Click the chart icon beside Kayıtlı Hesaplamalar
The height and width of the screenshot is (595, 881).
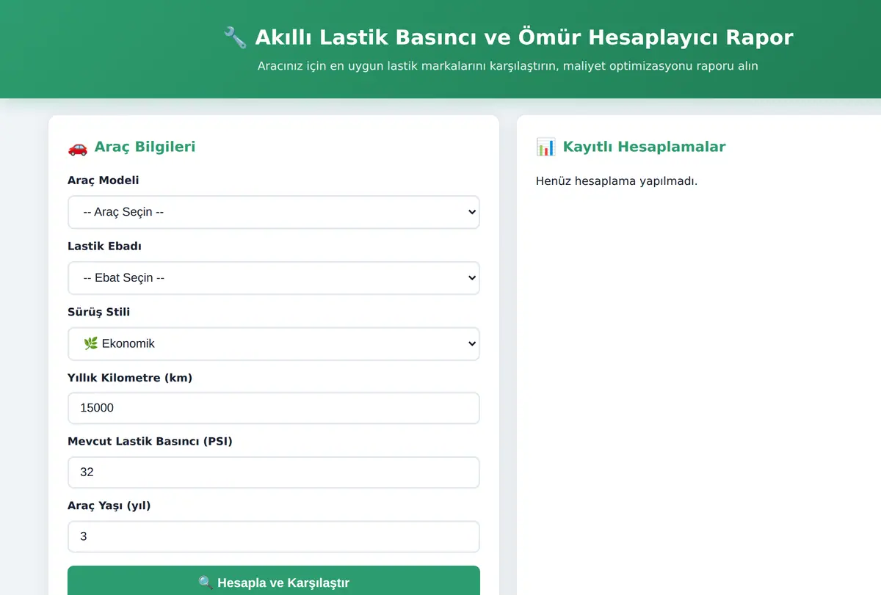tap(545, 147)
